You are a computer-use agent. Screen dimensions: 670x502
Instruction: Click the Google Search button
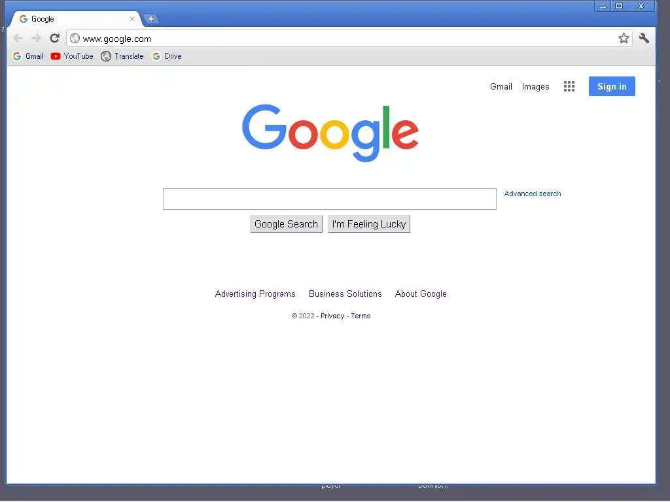click(286, 224)
